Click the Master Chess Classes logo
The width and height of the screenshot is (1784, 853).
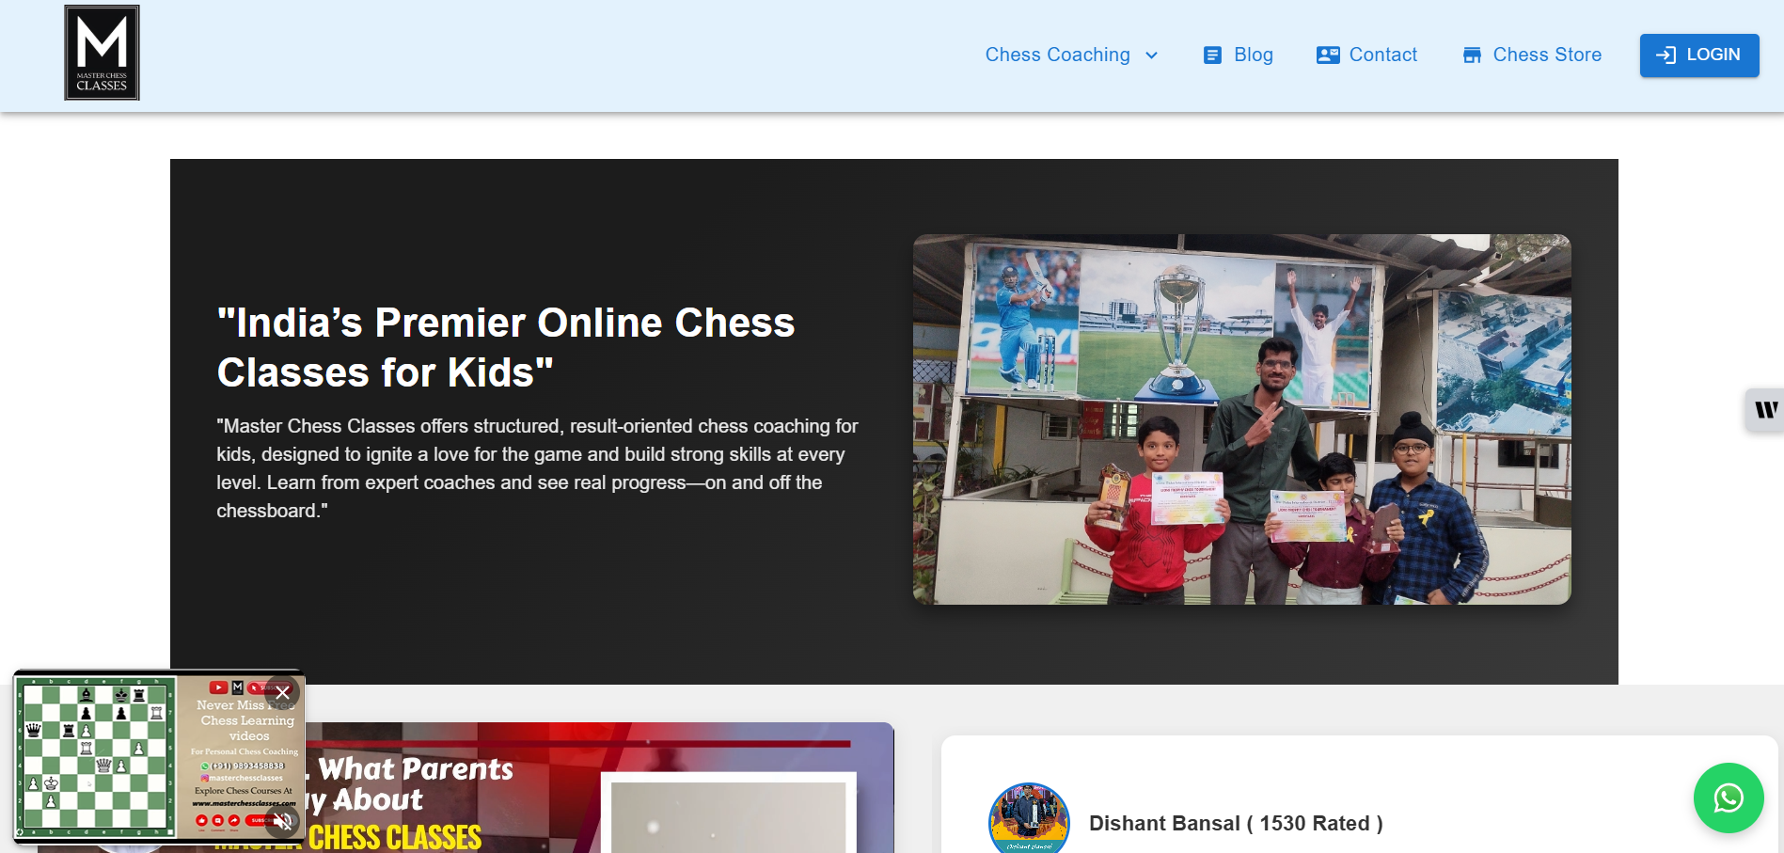[102, 53]
